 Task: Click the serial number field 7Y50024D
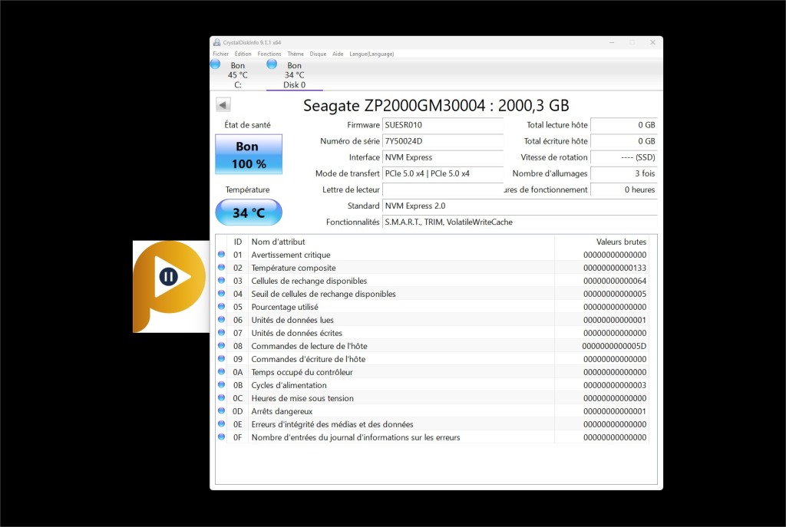click(x=443, y=141)
